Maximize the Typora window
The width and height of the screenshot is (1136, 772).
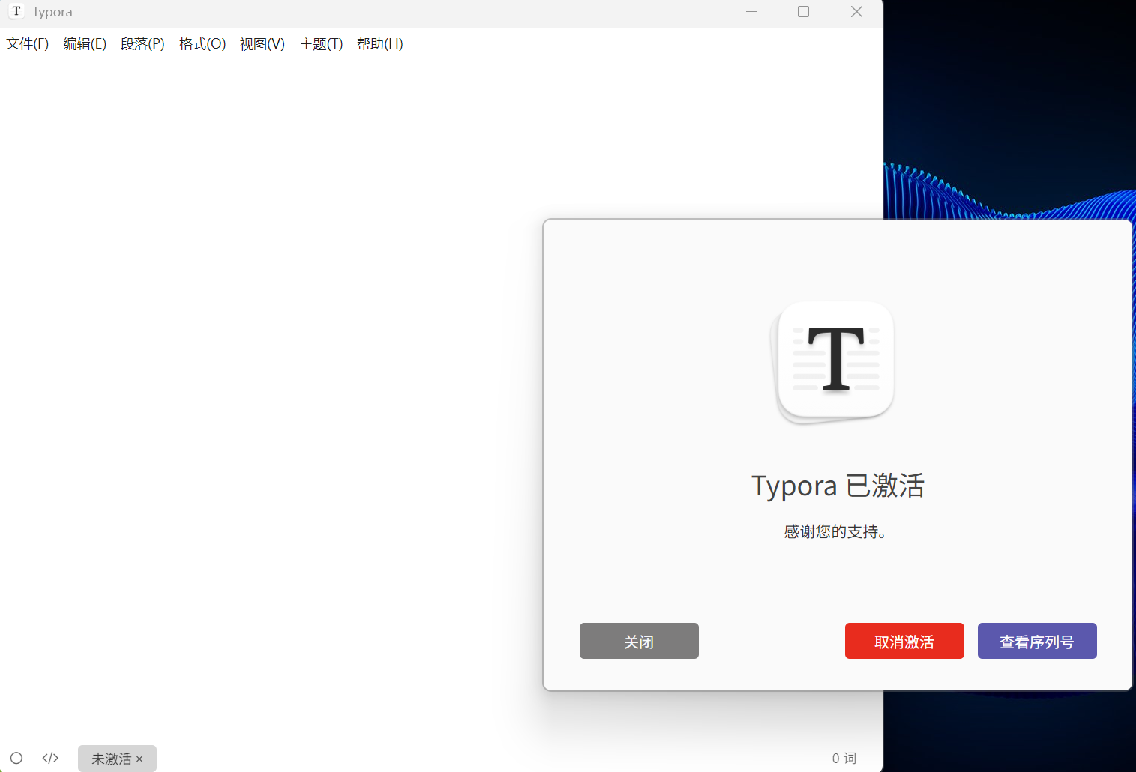click(803, 11)
